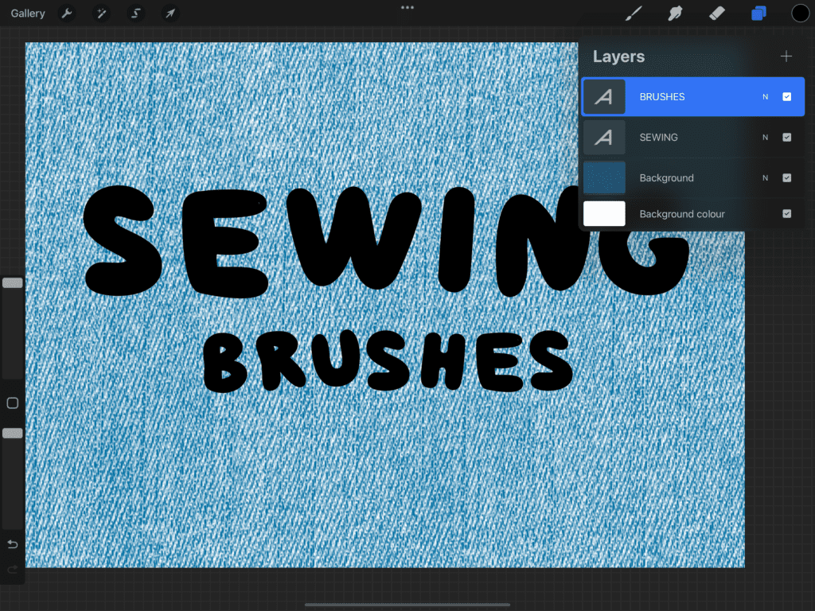Image resolution: width=815 pixels, height=611 pixels.
Task: Open the black active colour swatch
Action: tap(800, 14)
